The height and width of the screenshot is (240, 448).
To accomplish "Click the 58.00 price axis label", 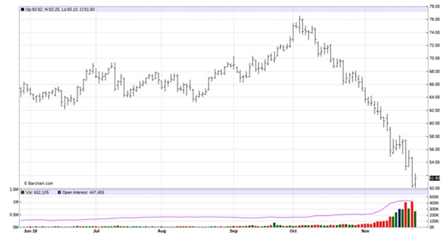I will (435, 137).
